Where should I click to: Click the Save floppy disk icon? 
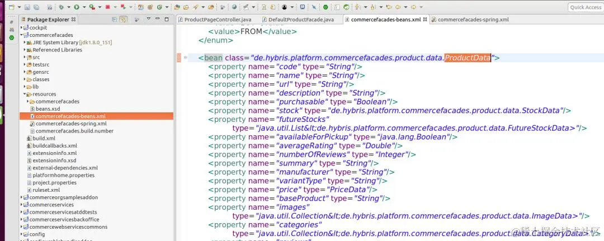[27, 7]
